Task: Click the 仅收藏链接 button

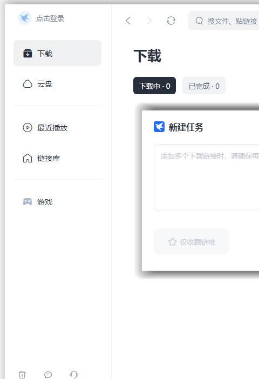Action: [192, 241]
